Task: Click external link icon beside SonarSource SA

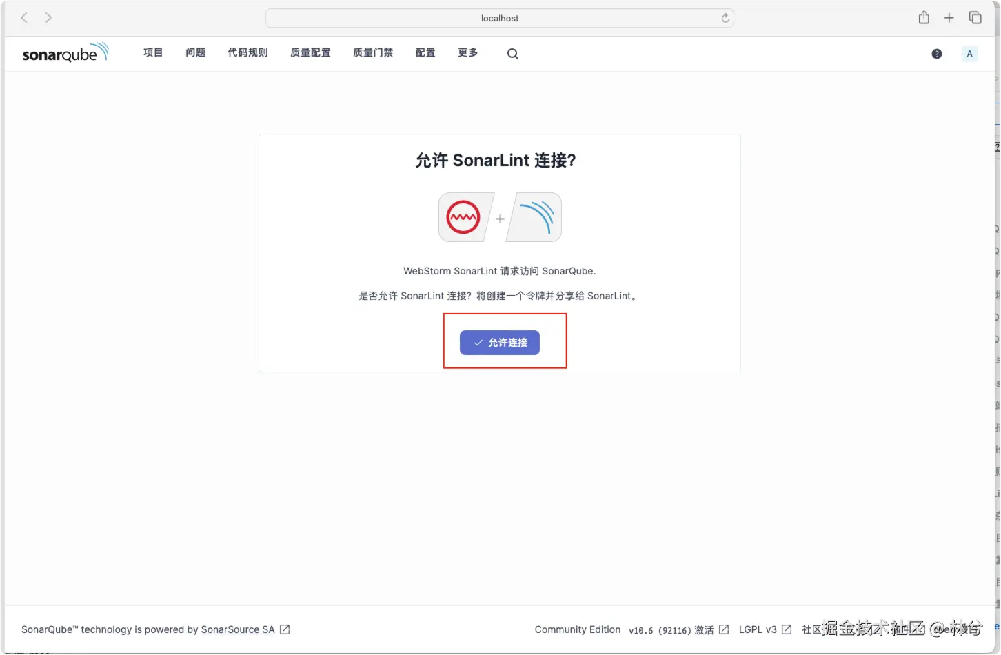Action: pos(285,629)
